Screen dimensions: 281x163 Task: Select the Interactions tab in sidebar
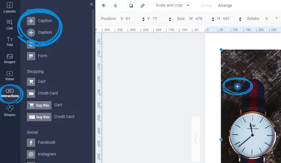click(x=10, y=93)
